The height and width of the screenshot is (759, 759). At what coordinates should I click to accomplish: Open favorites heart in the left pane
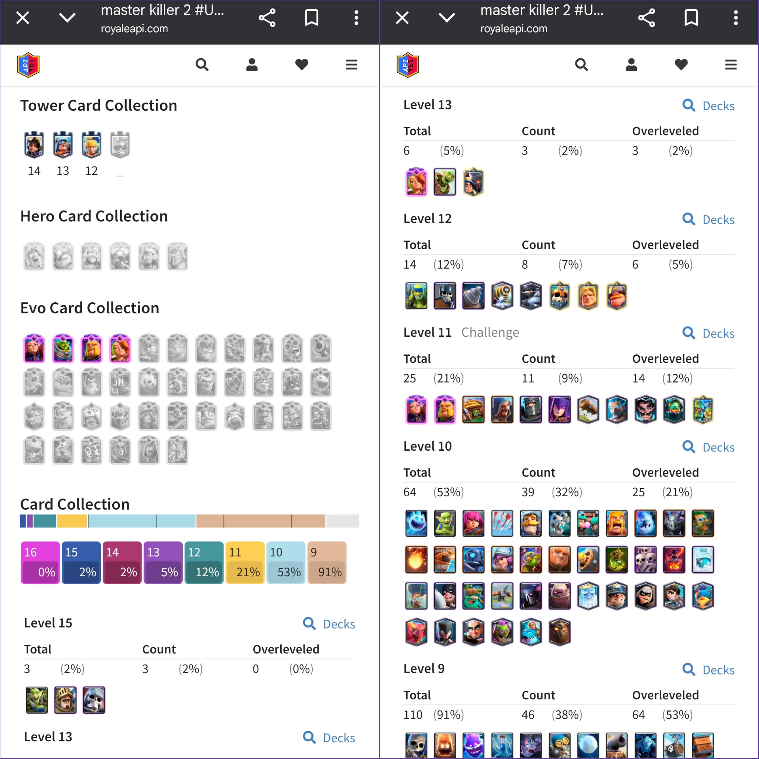tap(302, 64)
